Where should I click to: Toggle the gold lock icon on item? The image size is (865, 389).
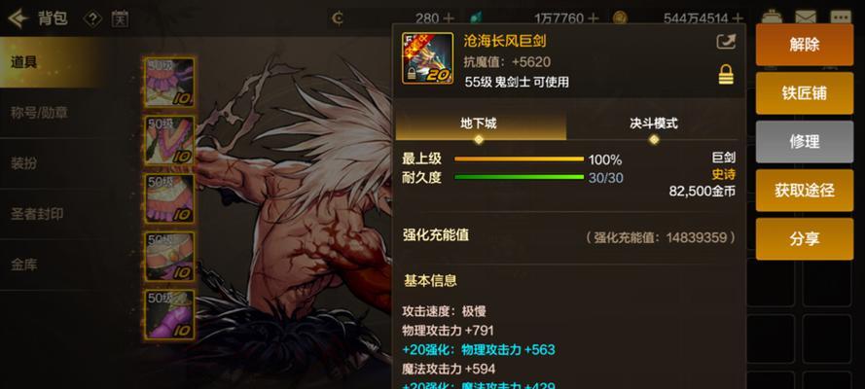[726, 74]
